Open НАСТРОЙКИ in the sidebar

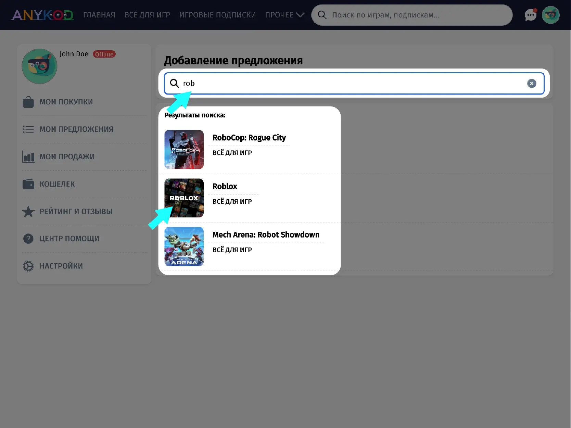(x=61, y=266)
